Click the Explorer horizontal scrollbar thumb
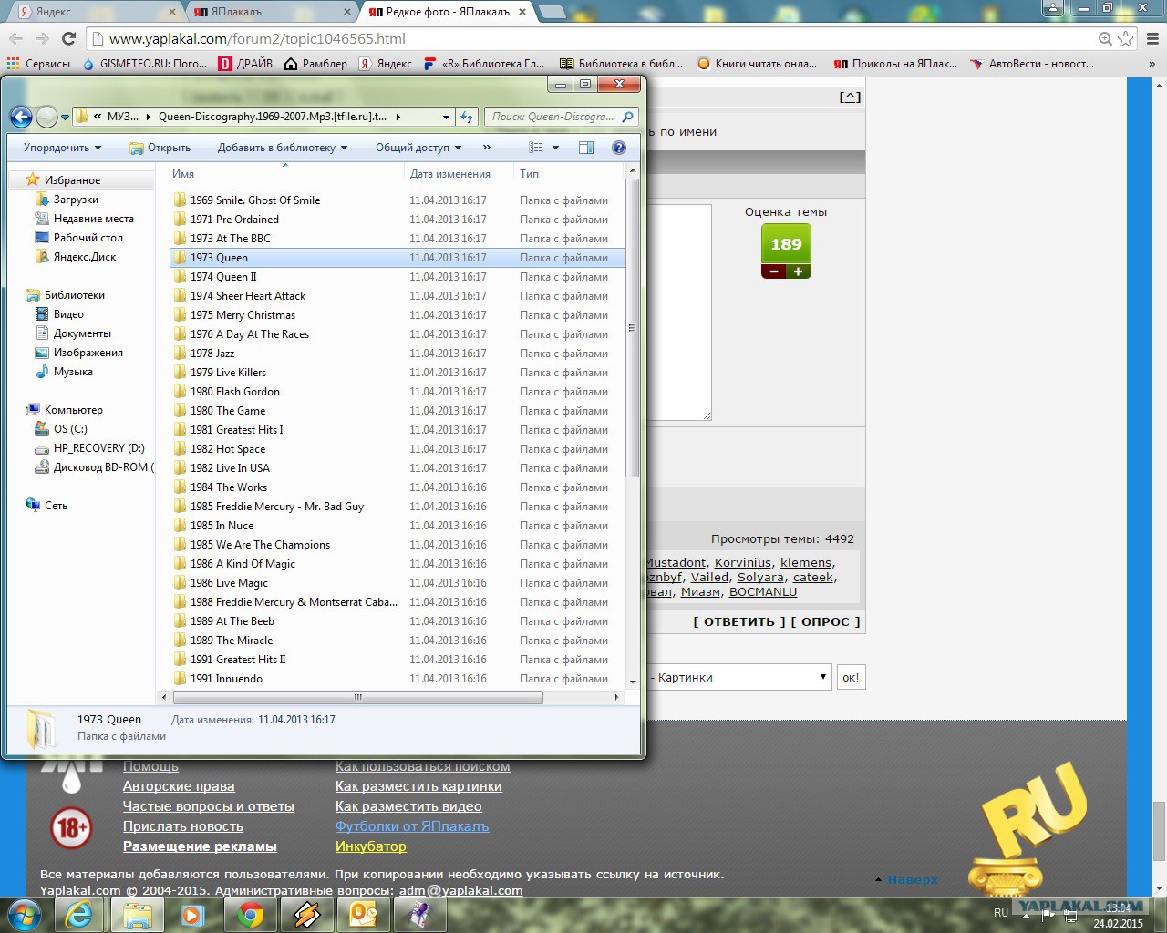 coord(357,697)
